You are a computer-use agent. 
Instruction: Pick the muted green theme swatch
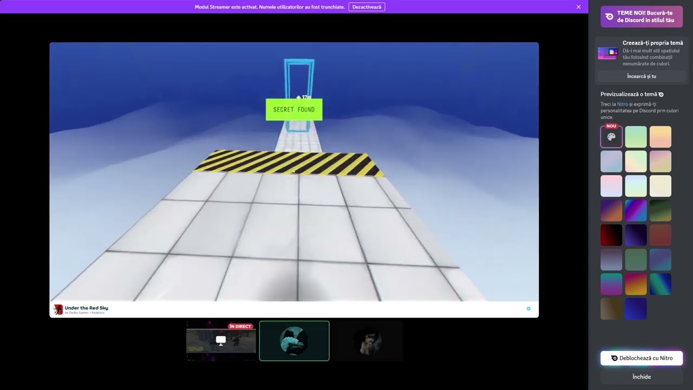[636, 259]
